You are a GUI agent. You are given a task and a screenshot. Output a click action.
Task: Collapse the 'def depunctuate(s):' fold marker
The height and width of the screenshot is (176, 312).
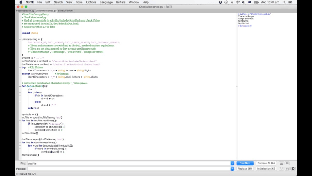[20, 86]
